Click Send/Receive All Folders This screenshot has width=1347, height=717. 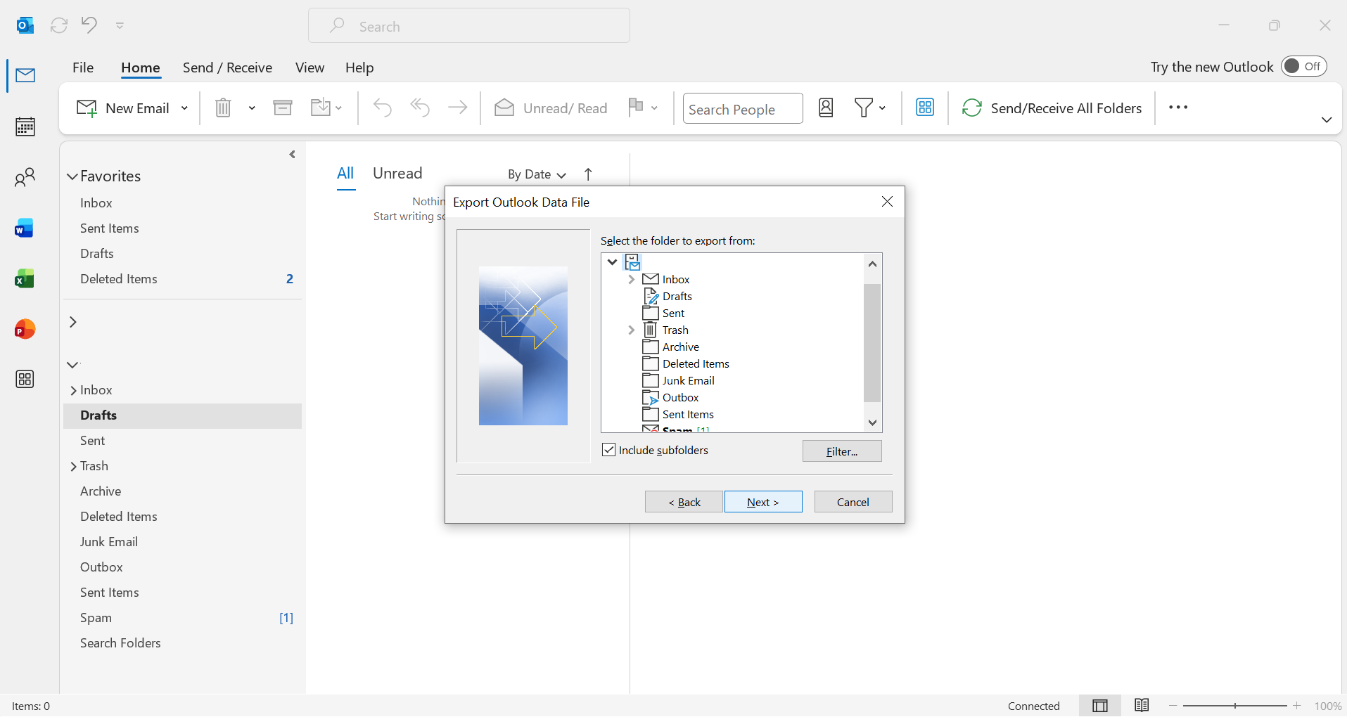[1052, 108]
